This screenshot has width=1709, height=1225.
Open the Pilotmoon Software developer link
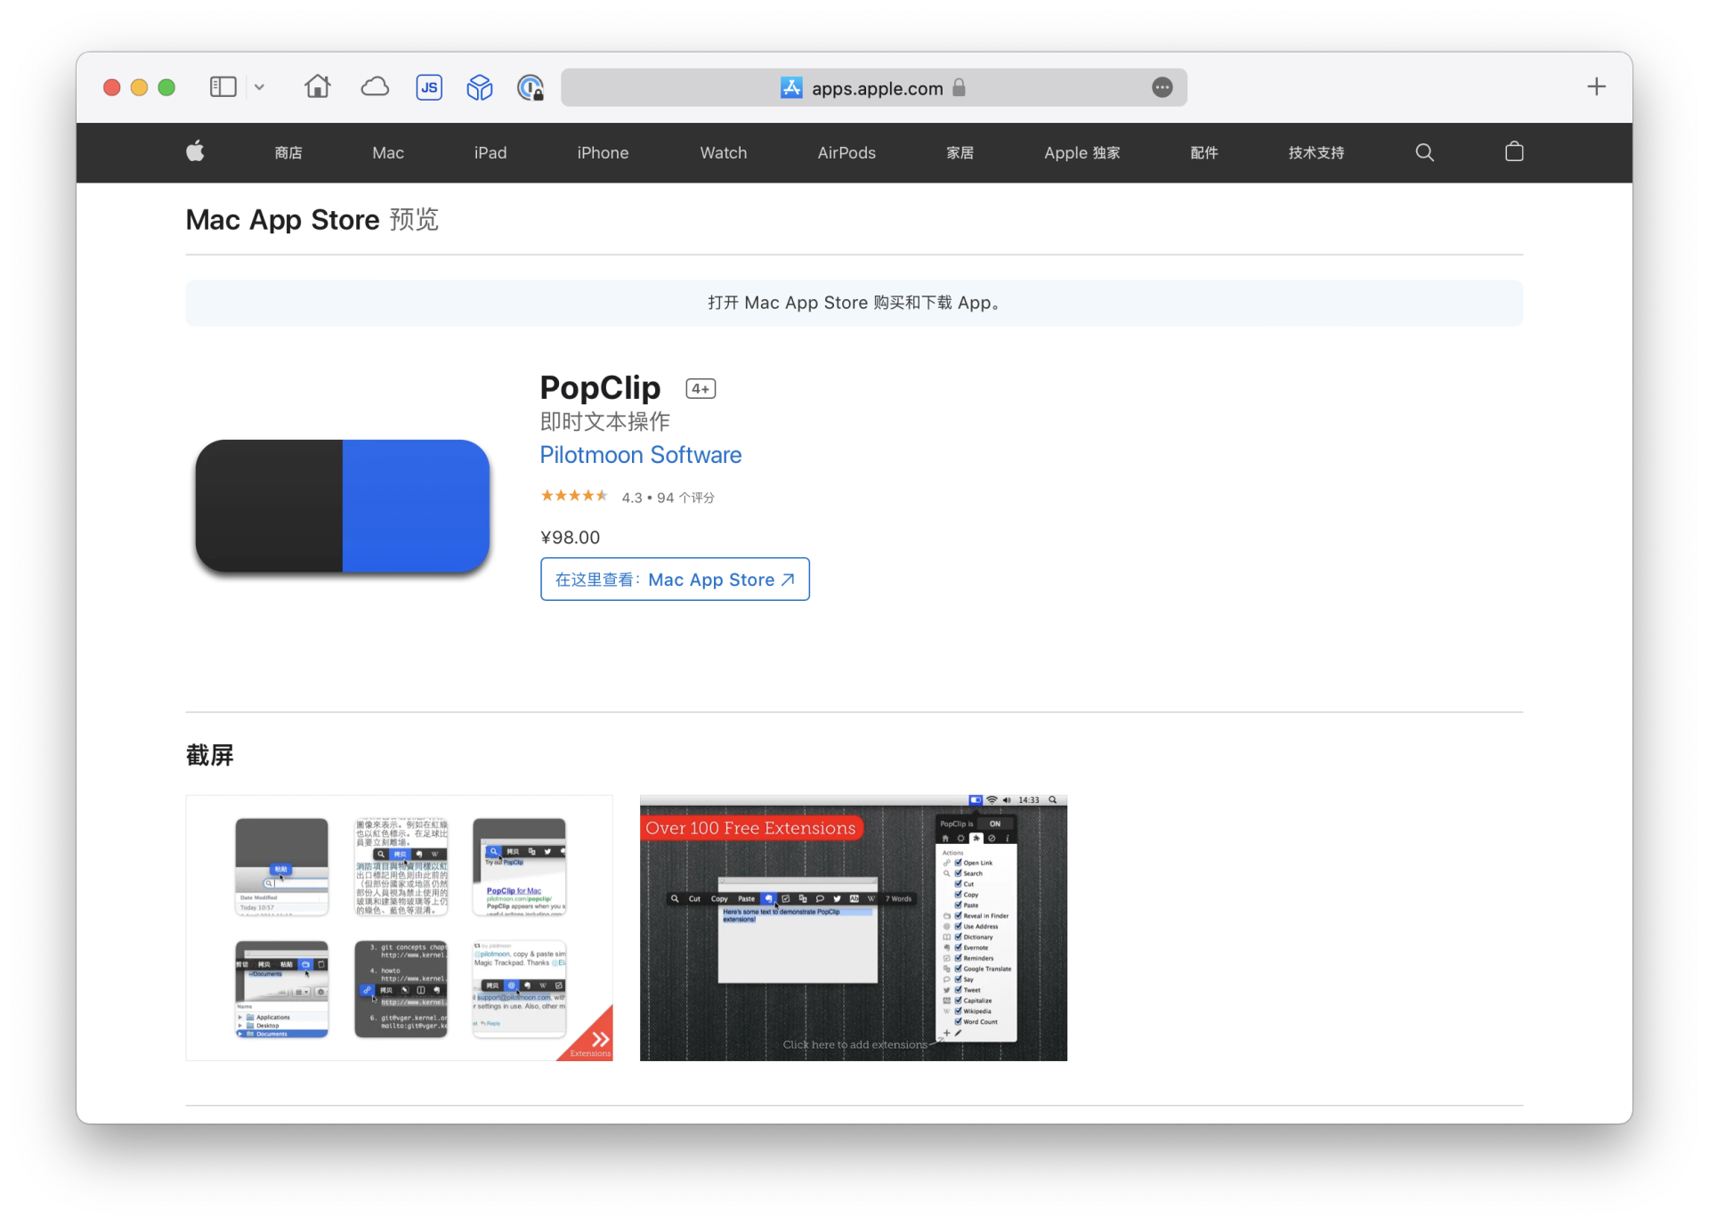(x=641, y=455)
